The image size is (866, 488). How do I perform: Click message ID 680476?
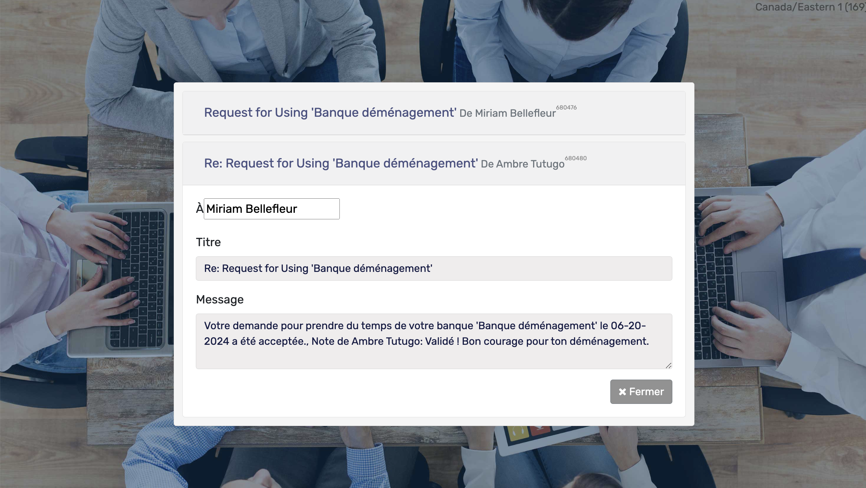coord(566,108)
